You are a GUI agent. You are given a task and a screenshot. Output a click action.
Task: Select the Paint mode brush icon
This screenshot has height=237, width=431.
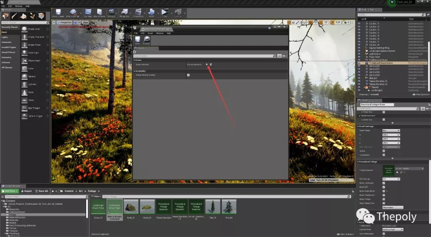(x=14, y=16)
